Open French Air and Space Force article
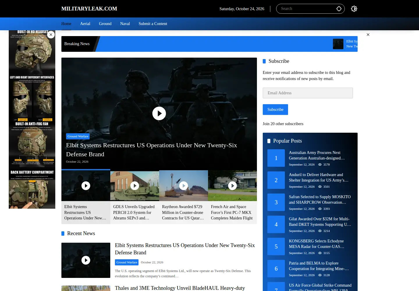 [x=232, y=212]
